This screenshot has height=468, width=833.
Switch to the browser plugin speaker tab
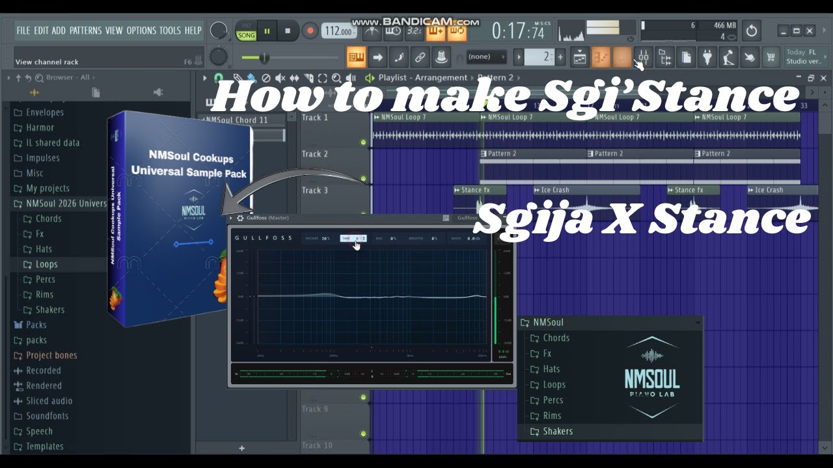158,93
